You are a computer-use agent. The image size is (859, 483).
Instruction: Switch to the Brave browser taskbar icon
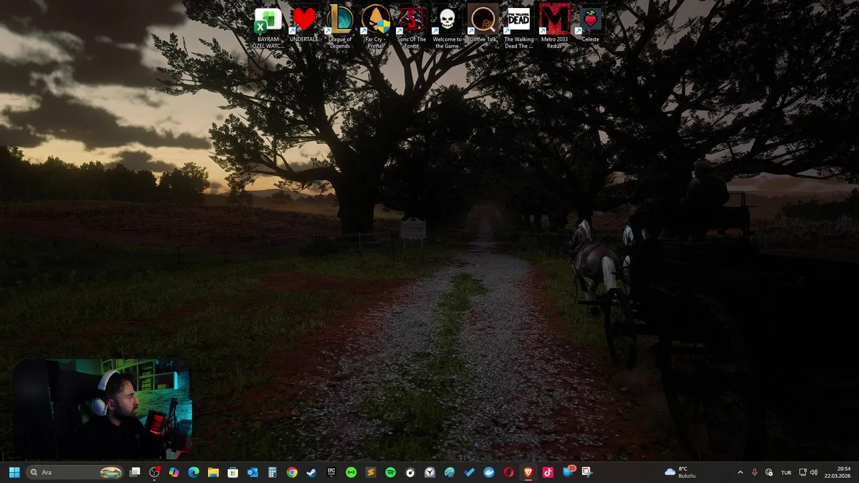click(x=528, y=472)
